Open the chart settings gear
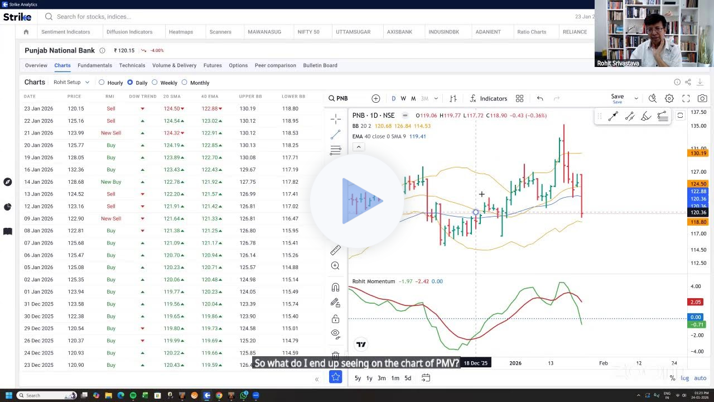The width and height of the screenshot is (714, 402). [x=668, y=98]
